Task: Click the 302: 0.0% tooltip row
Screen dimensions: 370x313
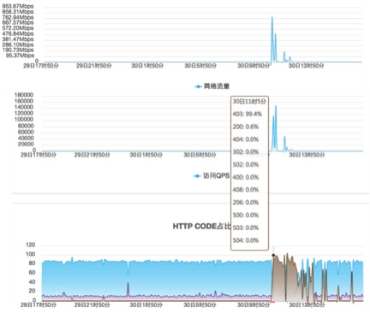Action: (x=246, y=152)
